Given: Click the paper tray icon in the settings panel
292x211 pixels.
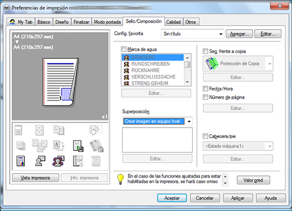Looking at the screenshot, I should 19,130.
